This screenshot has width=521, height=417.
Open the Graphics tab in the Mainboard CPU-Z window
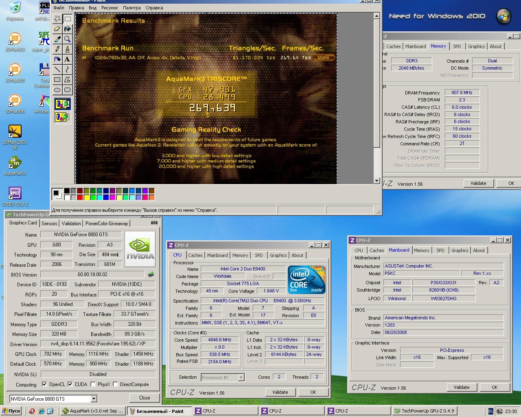pos(460,250)
